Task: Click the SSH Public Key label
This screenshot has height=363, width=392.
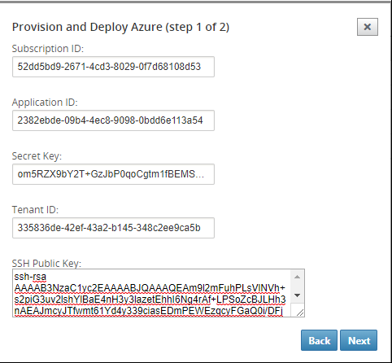Action: pyautogui.click(x=46, y=264)
